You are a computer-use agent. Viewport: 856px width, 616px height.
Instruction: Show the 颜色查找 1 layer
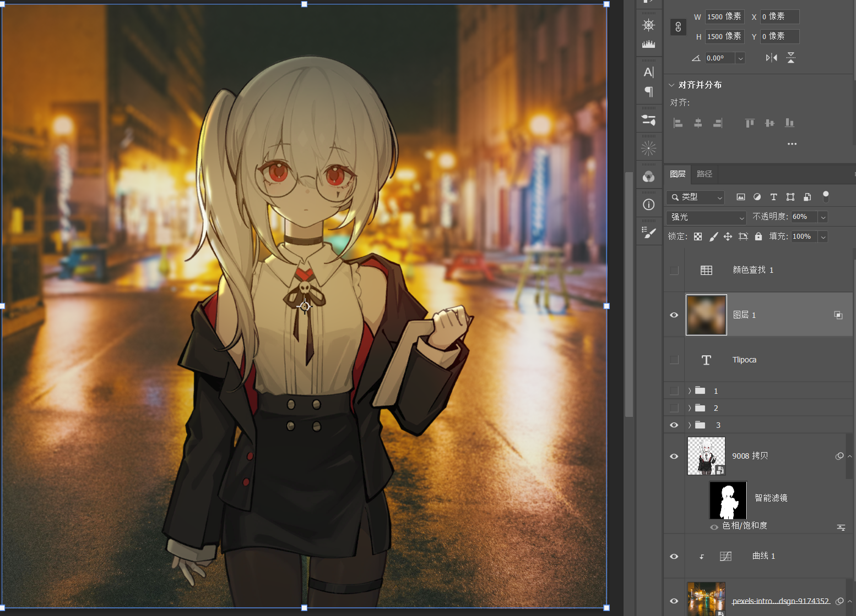[674, 270]
